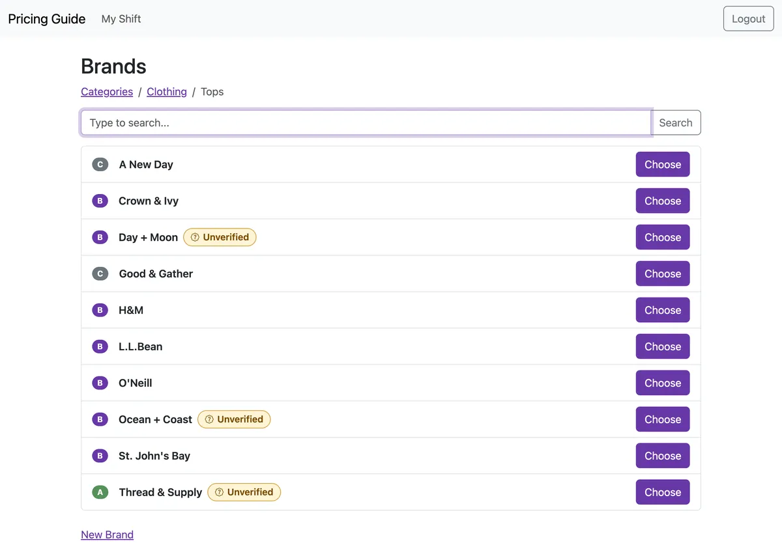Open the Categories breadcrumb link
Screen dimensions: 782x543
(107, 92)
